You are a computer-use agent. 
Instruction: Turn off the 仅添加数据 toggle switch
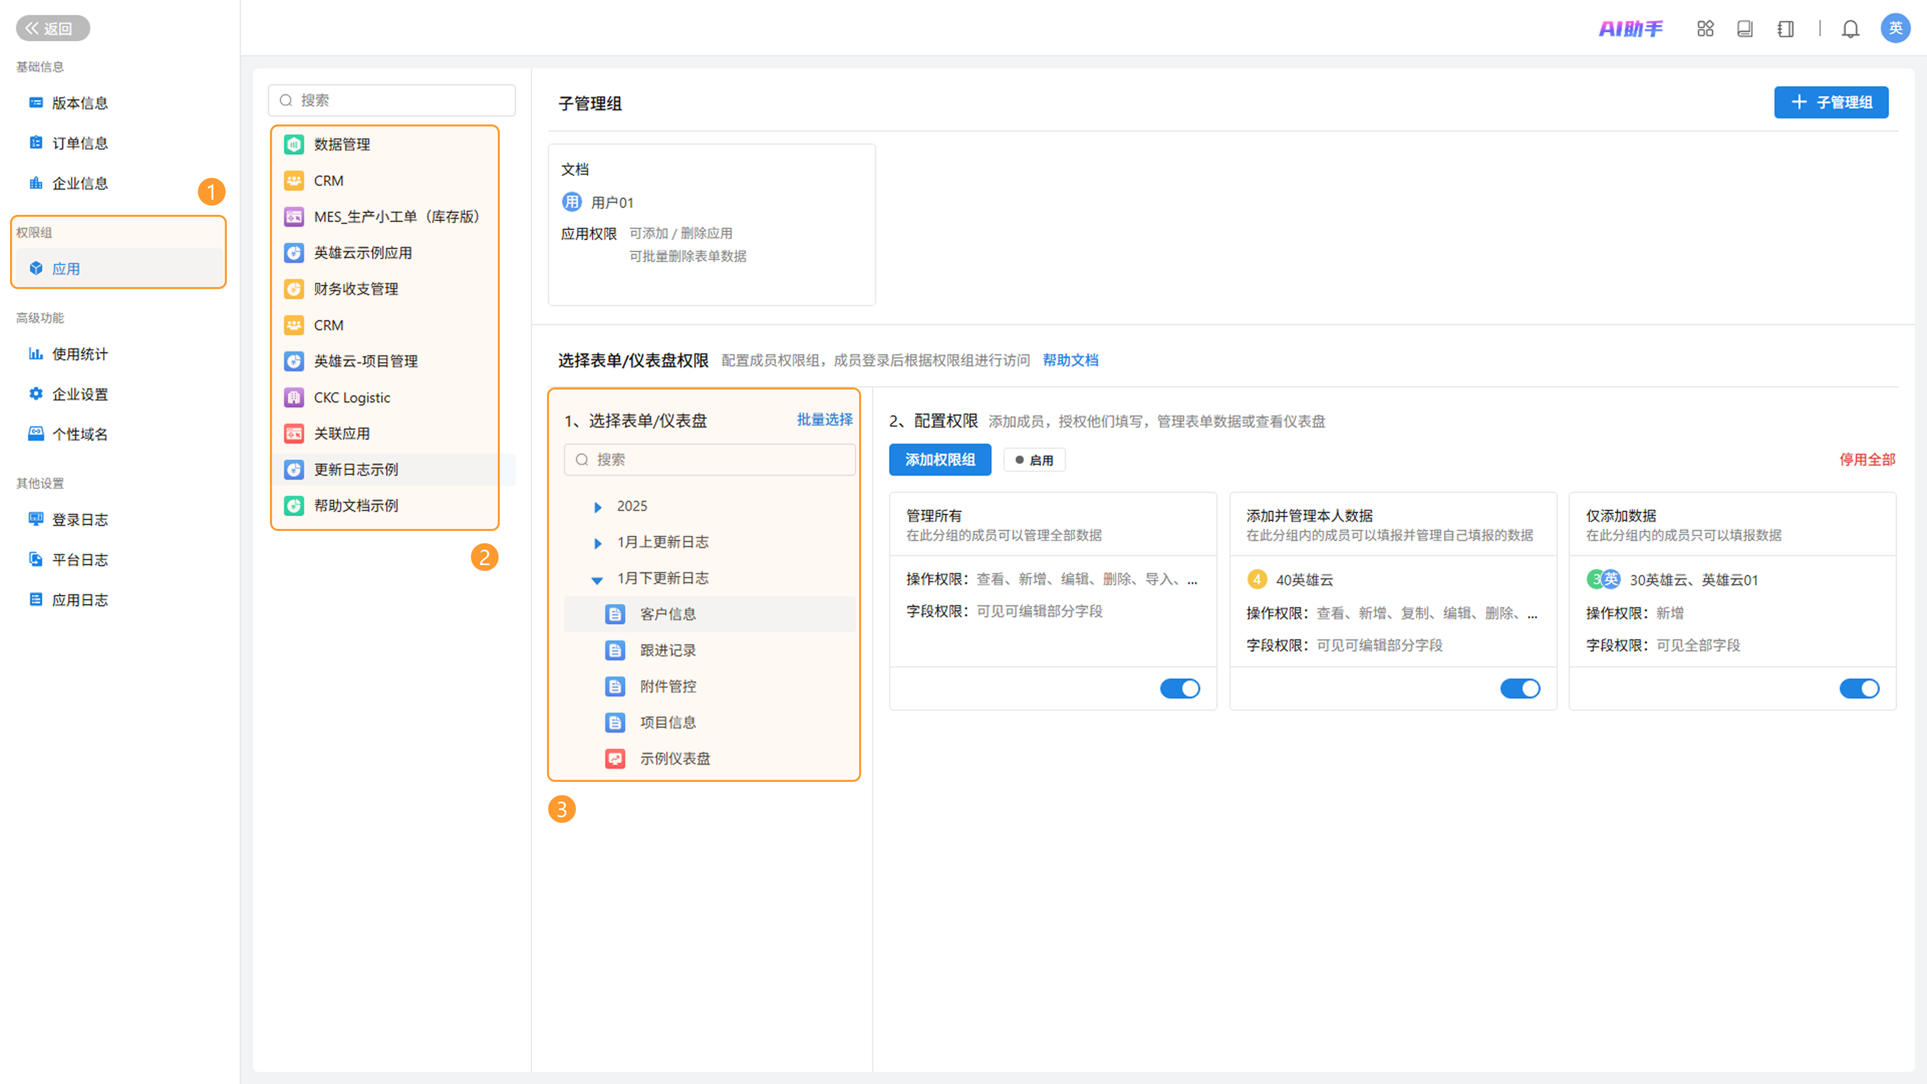pos(1859,688)
